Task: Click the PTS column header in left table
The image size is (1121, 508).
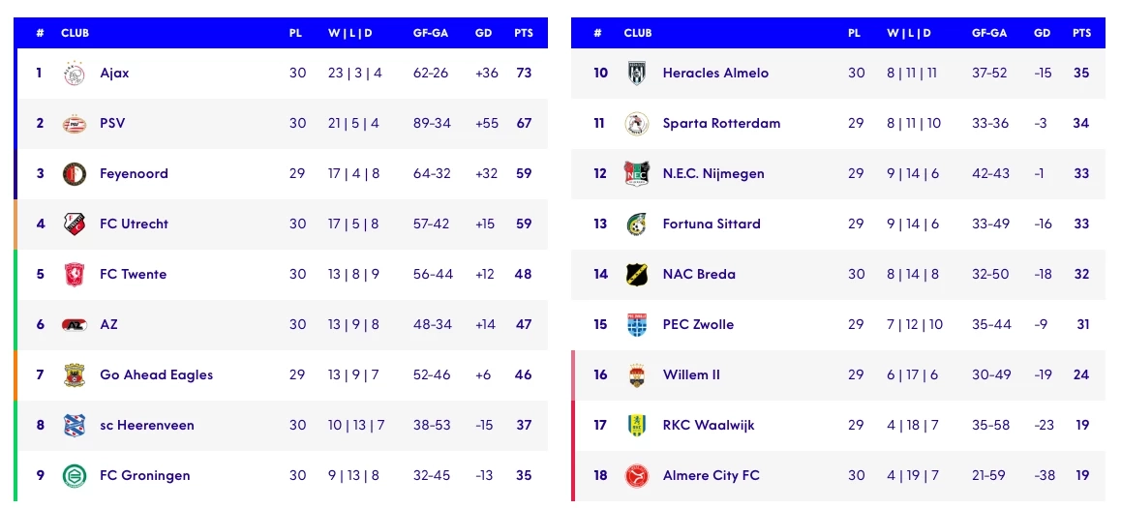Action: 524,33
